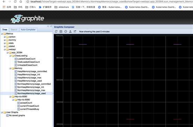This screenshot has height=127, width=193.
Task: Expand the statsd folder
Action: [5, 46]
